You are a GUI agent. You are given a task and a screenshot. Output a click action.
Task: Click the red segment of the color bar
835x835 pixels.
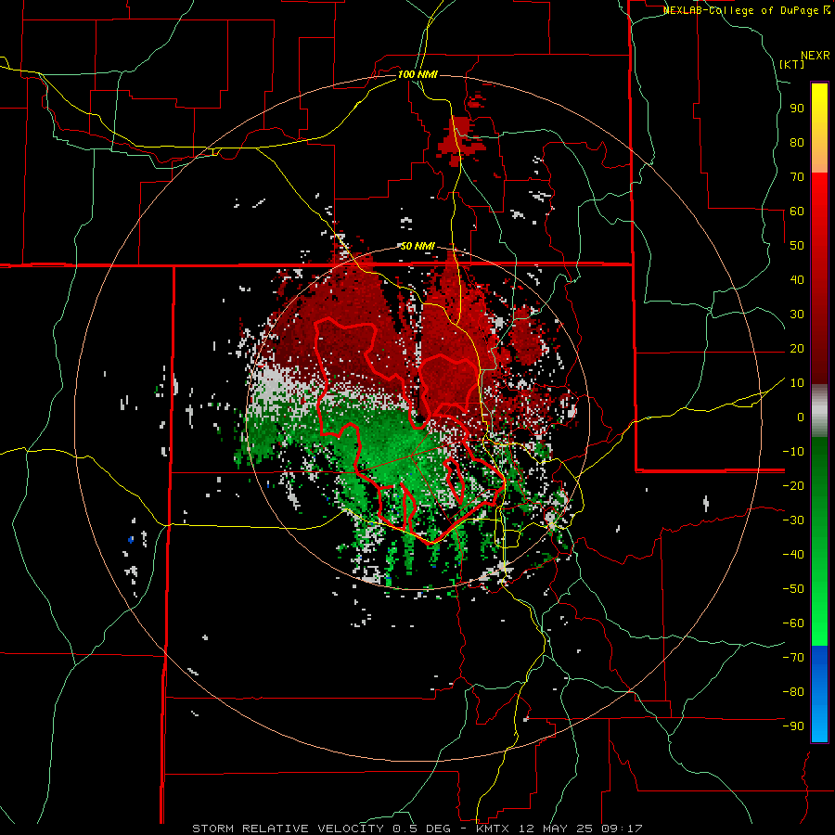(x=819, y=278)
